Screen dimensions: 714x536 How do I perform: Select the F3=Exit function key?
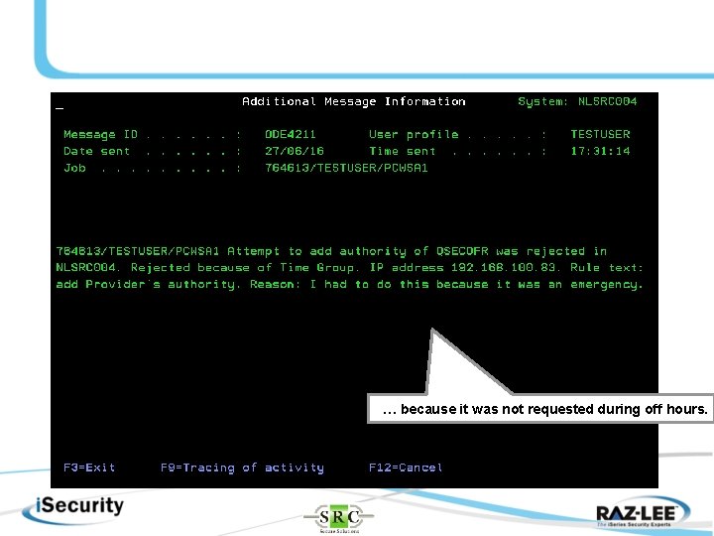click(89, 468)
